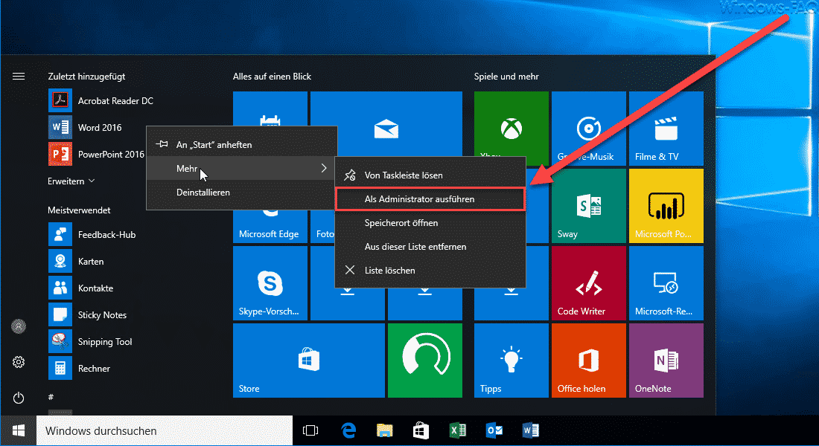Select Von Taskleiste lösen
Viewport: 819px width, 446px height.
tap(430, 175)
